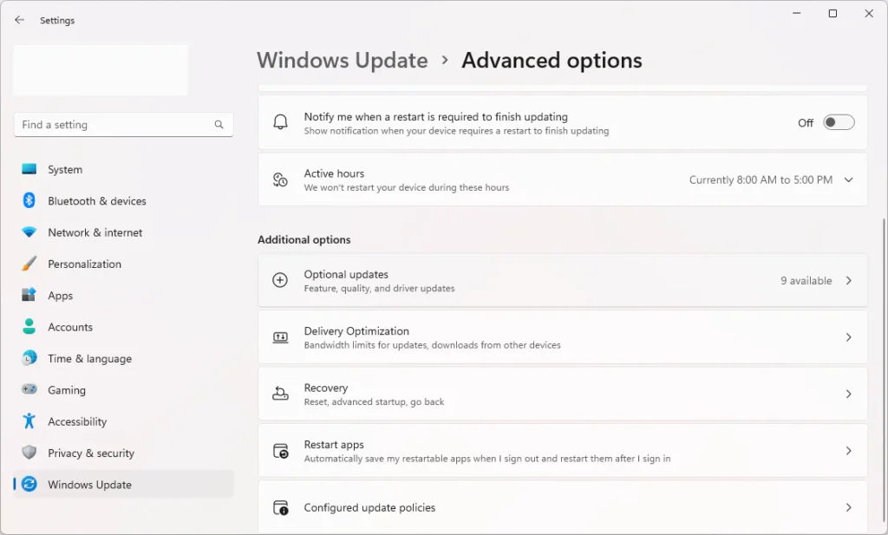Click the Time & language globe icon
The width and height of the screenshot is (888, 535).
(x=29, y=358)
